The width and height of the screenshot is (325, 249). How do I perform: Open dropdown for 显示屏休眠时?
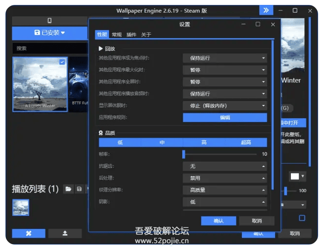225,106
